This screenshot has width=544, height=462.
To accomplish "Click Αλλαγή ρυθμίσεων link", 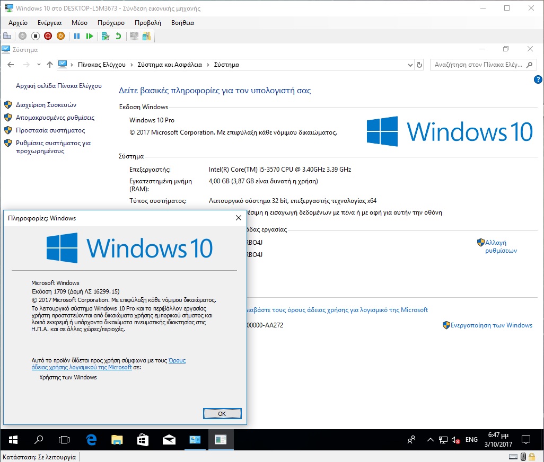I will click(501, 246).
